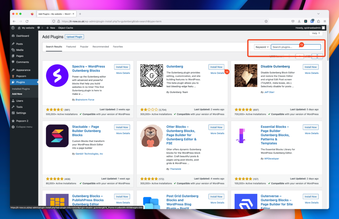Click the Spectra purple logo thumbnail
The height and width of the screenshot is (219, 339).
[x=57, y=76]
